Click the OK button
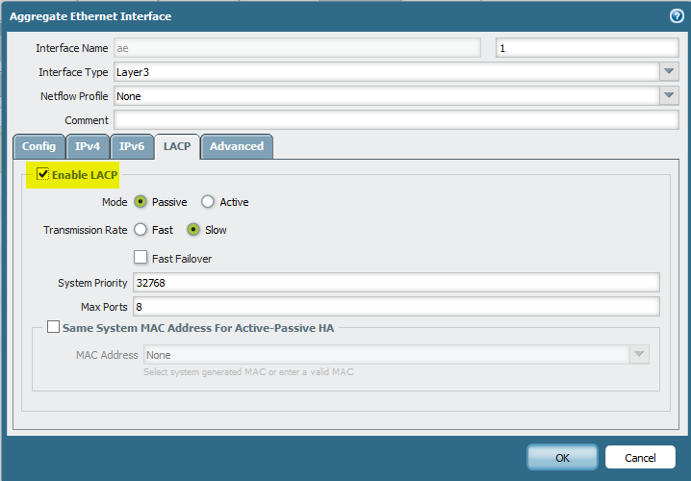Image resolution: width=691 pixels, height=481 pixels. [x=562, y=457]
